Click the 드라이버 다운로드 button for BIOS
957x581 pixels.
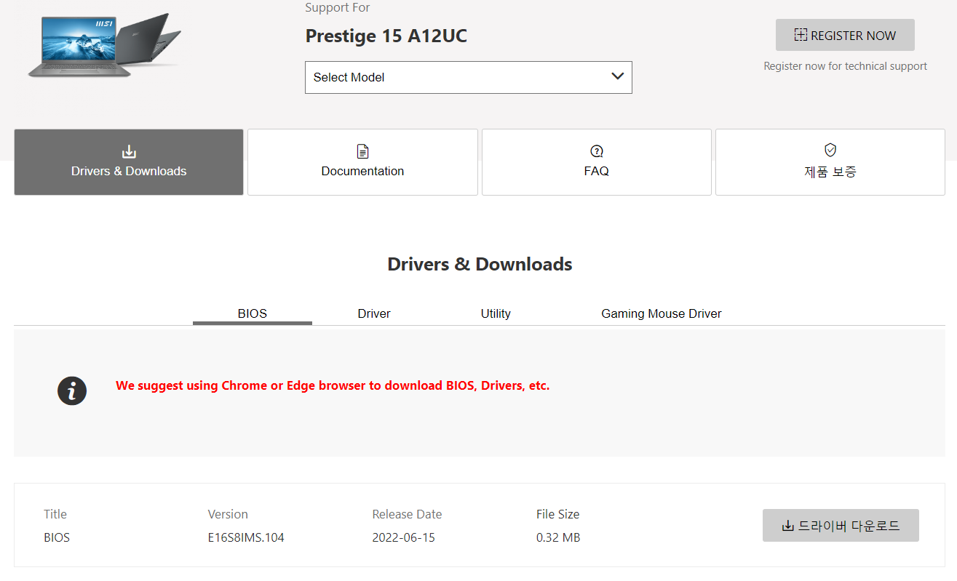point(841,525)
